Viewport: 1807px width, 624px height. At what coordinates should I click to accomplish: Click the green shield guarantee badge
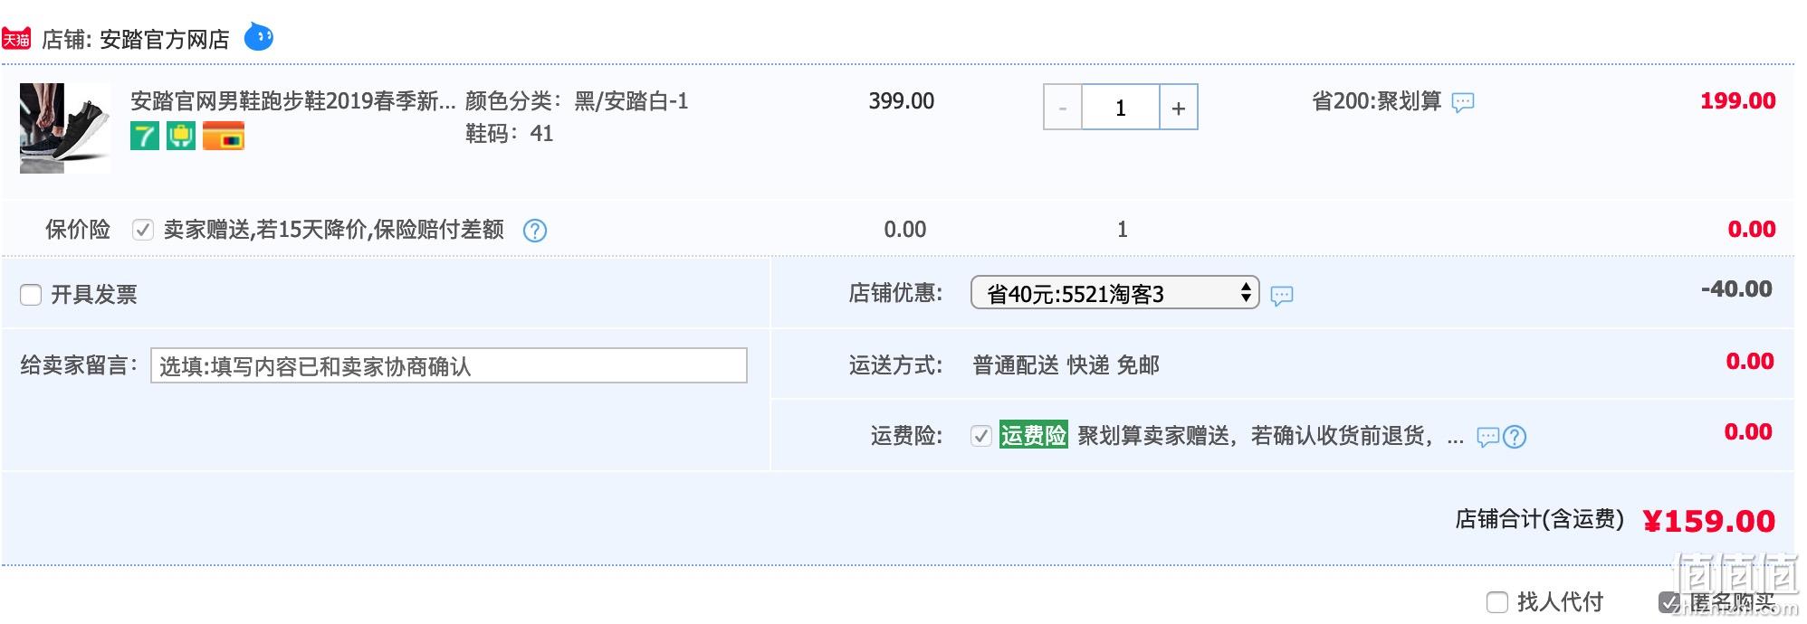pyautogui.click(x=181, y=137)
